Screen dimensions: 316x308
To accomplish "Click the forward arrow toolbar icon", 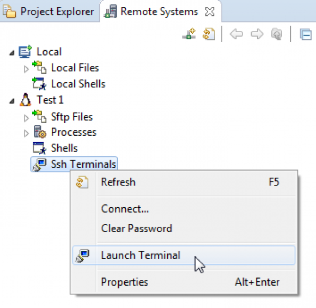I will pyautogui.click(x=257, y=34).
